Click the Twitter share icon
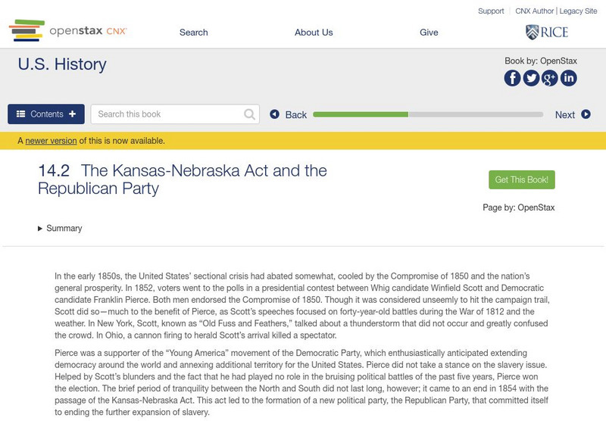 tap(531, 78)
